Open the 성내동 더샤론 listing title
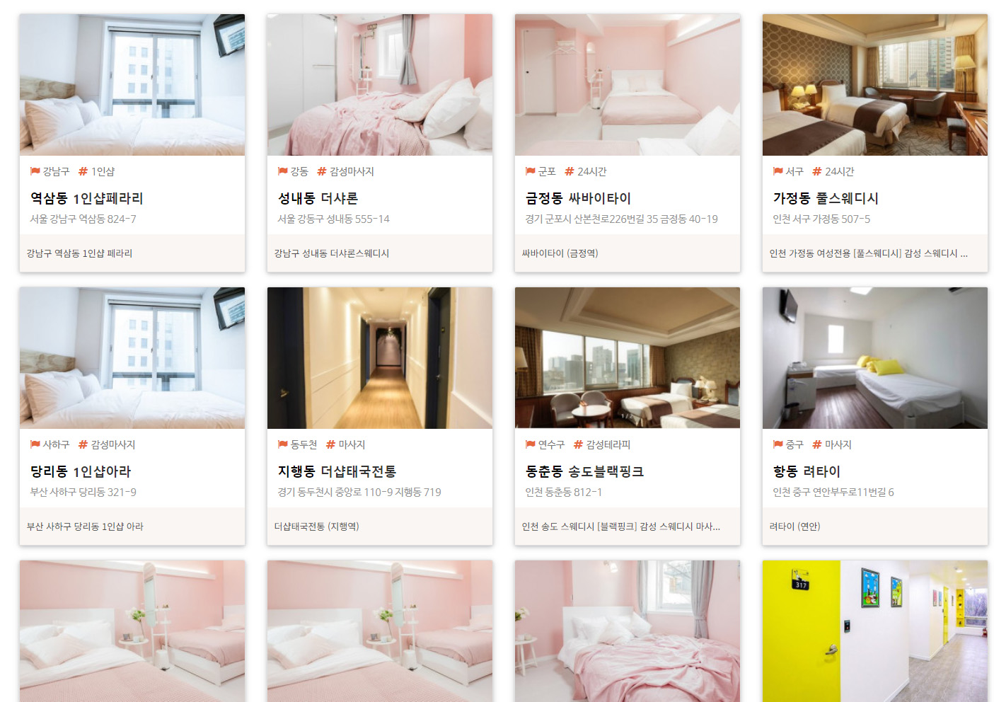994x702 pixels. (x=318, y=198)
